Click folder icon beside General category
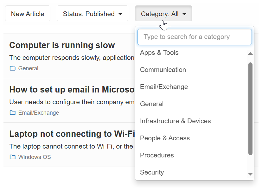The height and width of the screenshot is (191, 262). (13, 68)
